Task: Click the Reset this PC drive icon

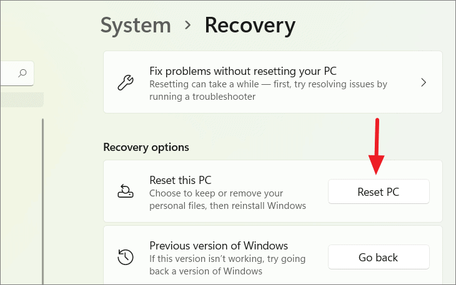Action: coord(126,191)
